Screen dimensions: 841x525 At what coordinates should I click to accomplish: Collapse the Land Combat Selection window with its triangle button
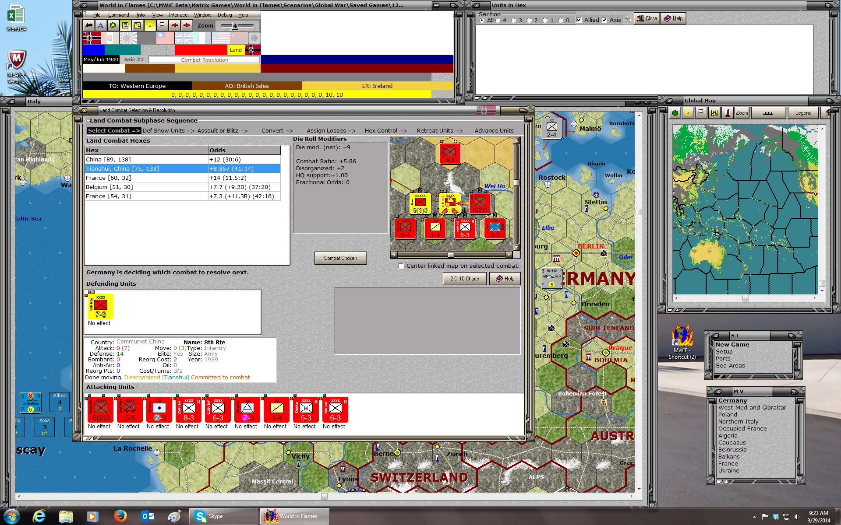click(83, 110)
